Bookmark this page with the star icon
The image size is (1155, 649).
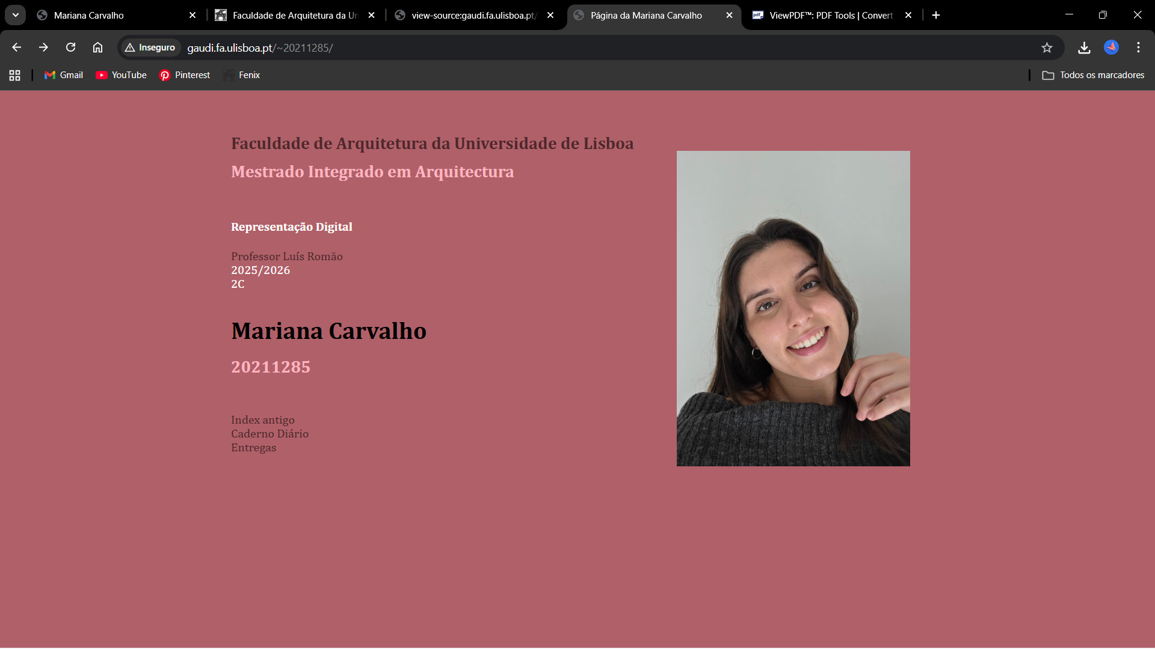pyautogui.click(x=1047, y=47)
